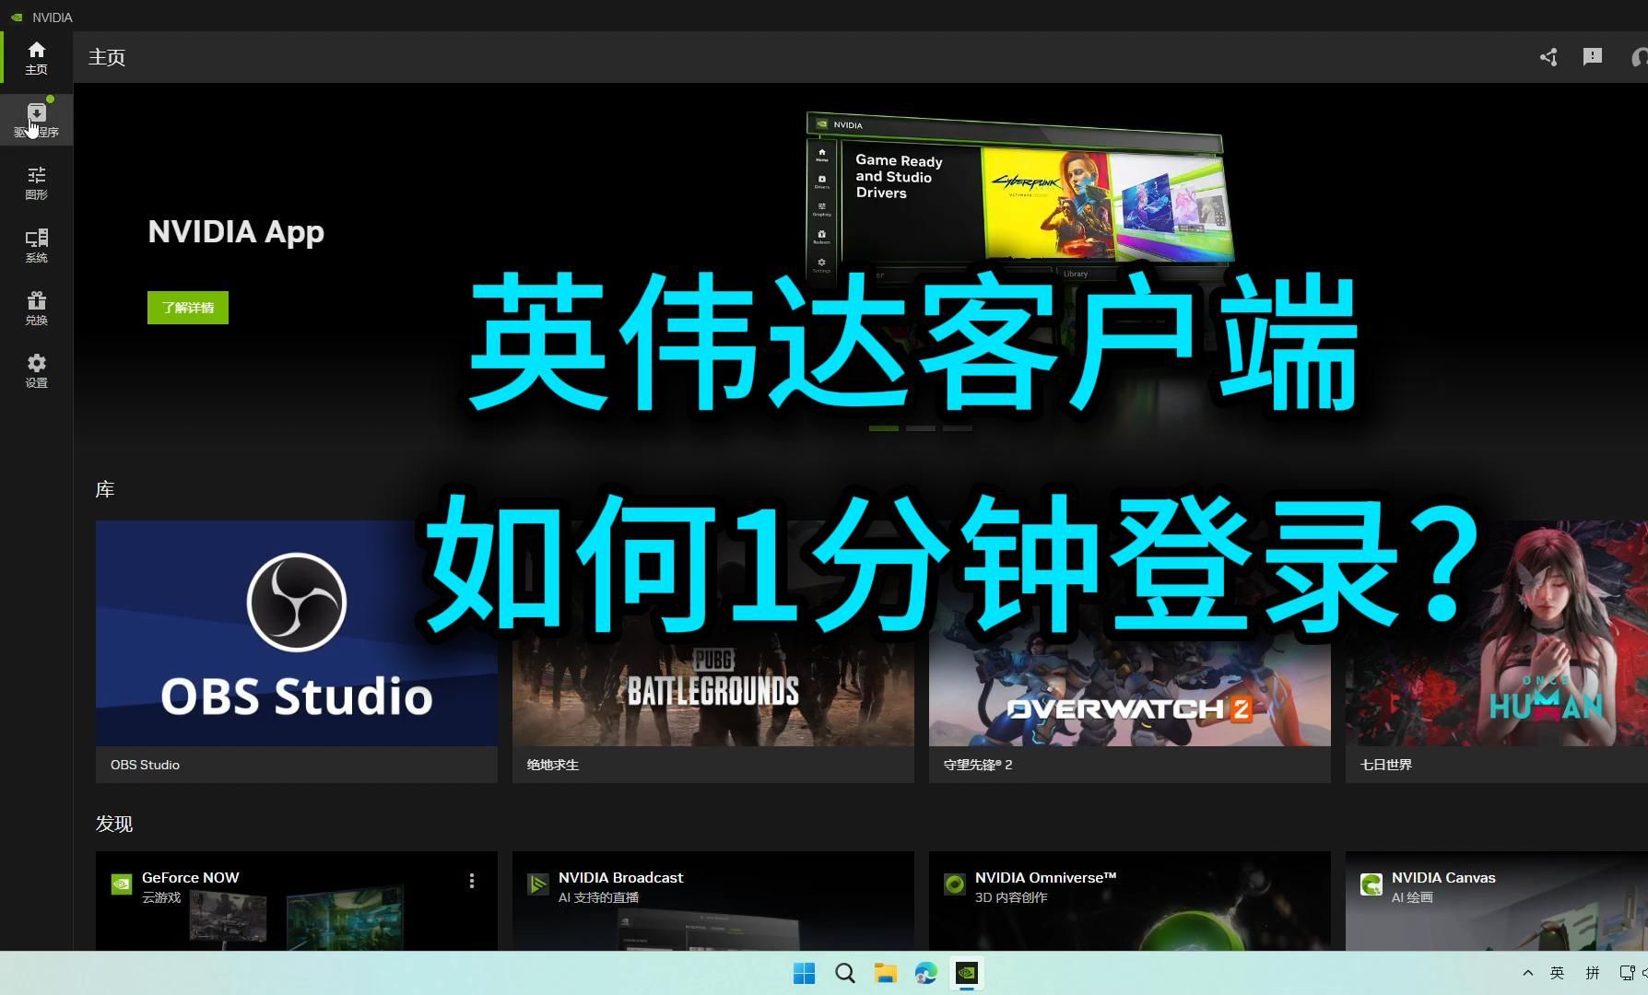Open the NVIDIA Canvas discover card
Image resolution: width=1648 pixels, height=995 pixels.
pyautogui.click(x=1497, y=901)
